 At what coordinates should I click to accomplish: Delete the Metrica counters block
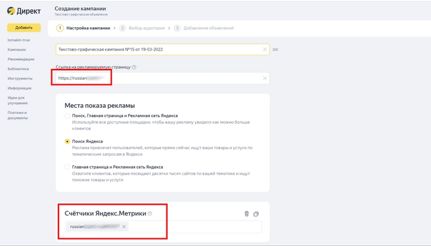pyautogui.click(x=247, y=214)
